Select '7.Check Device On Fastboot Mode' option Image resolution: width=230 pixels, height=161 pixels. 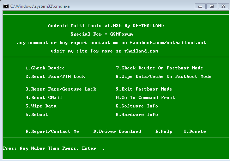[x=159, y=68]
